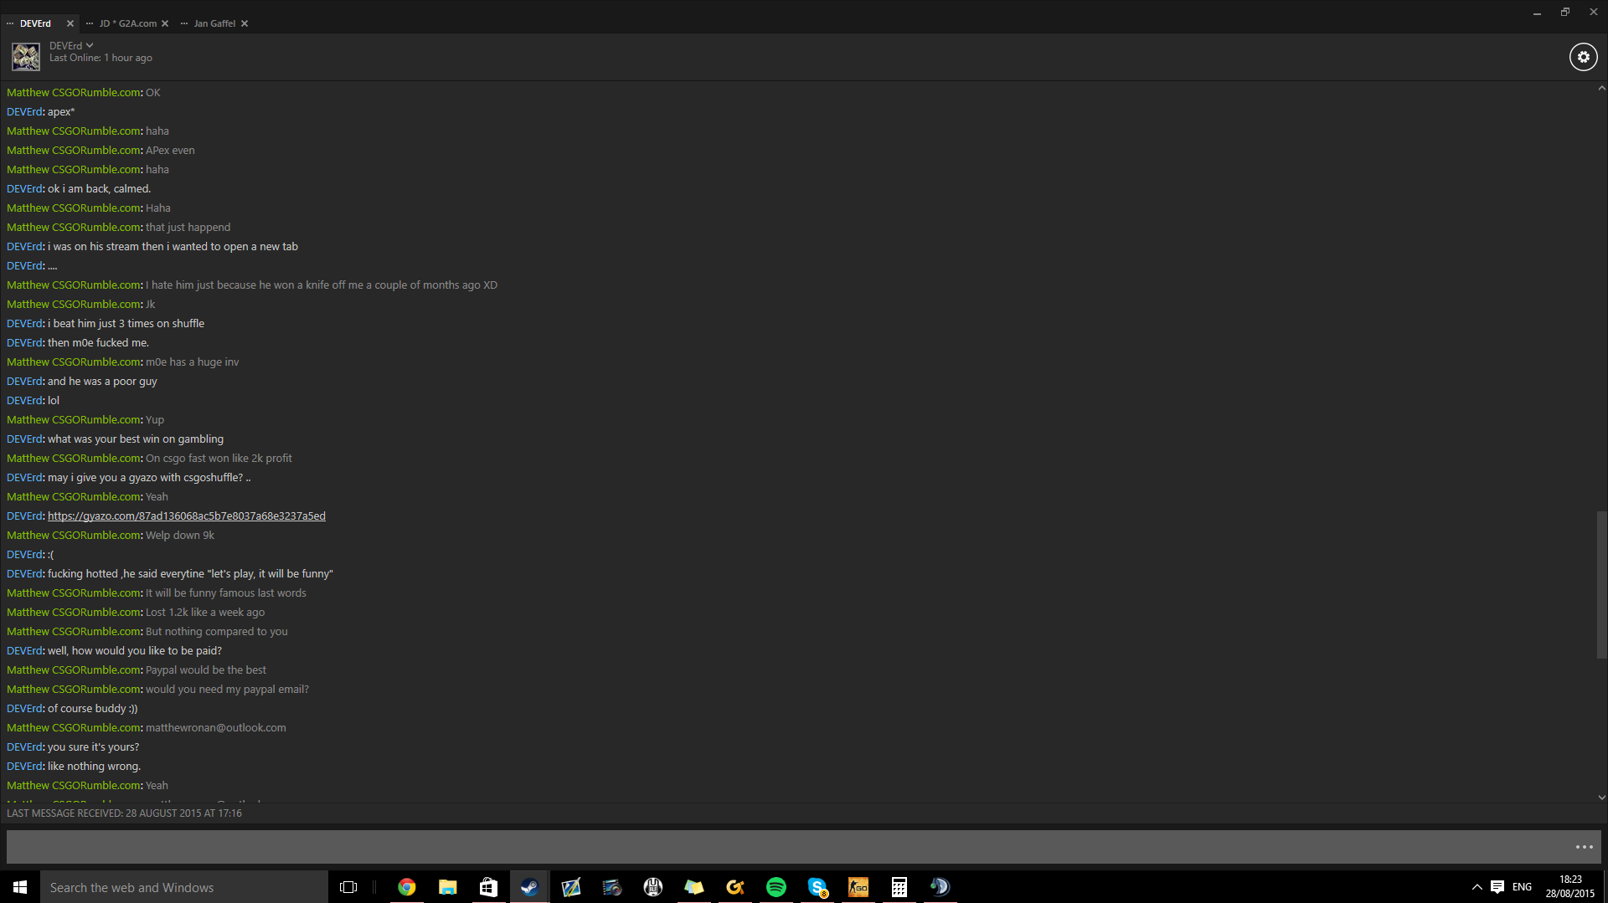Close the DEVErd chat tab

pos(70,23)
